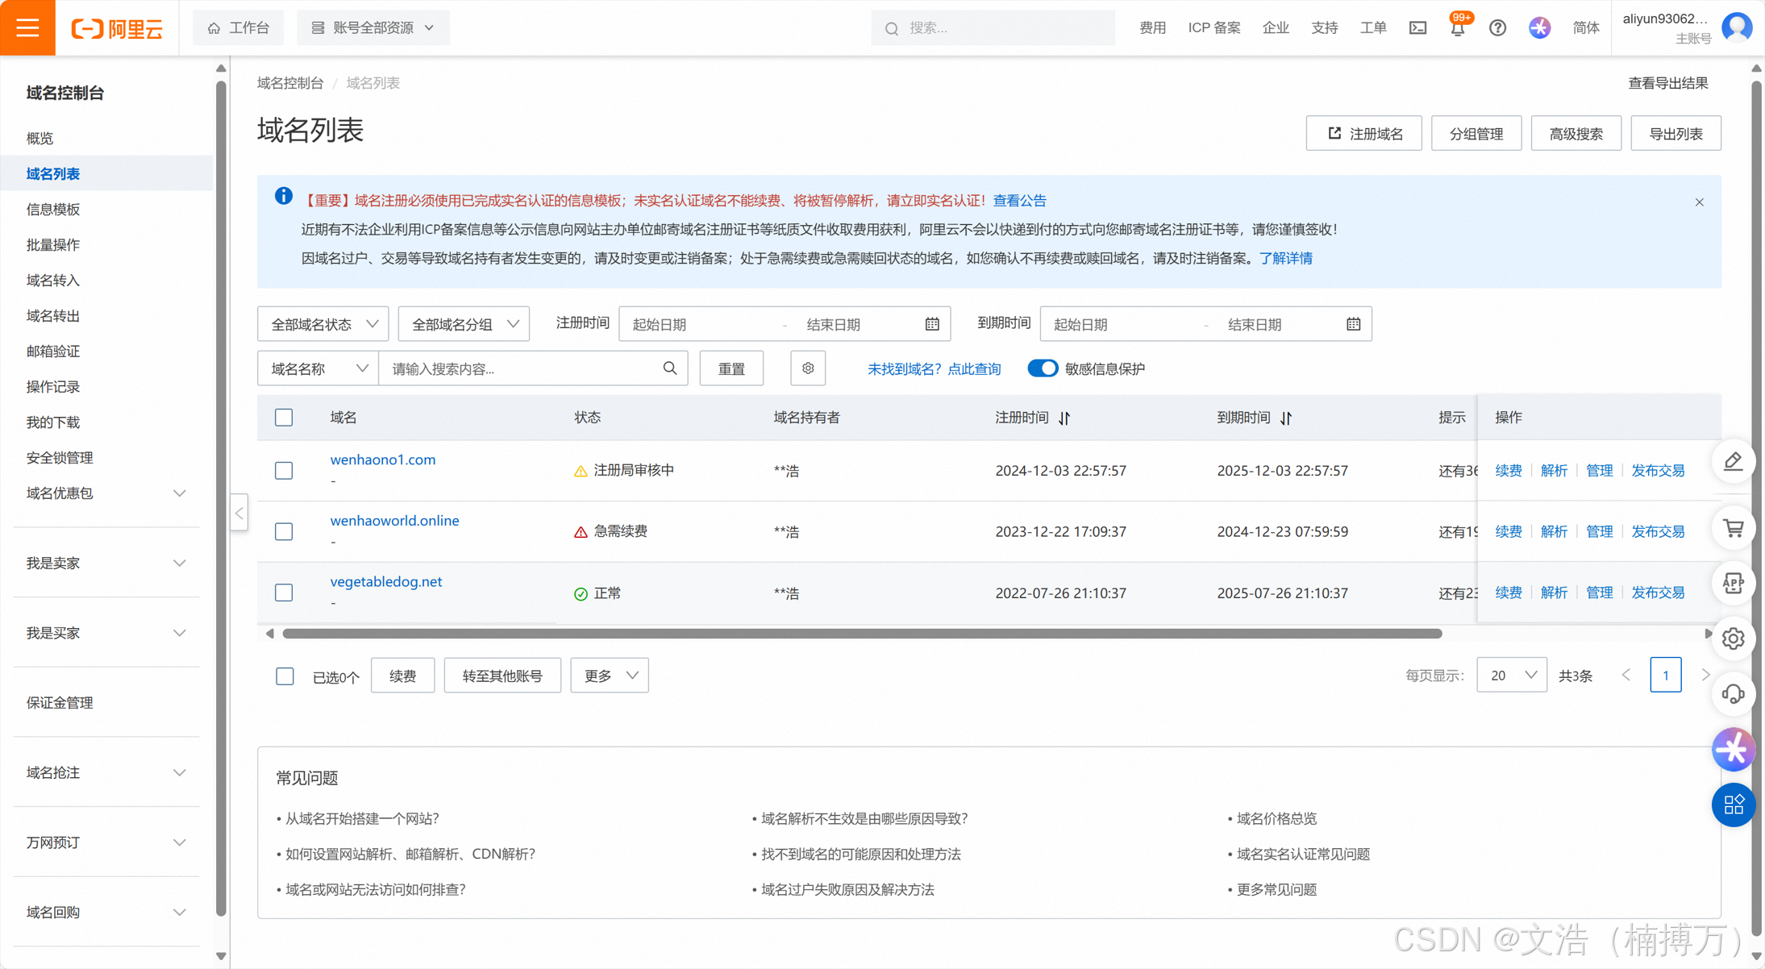
Task: Open the notification bell with 99+ badge
Action: pyautogui.click(x=1457, y=29)
